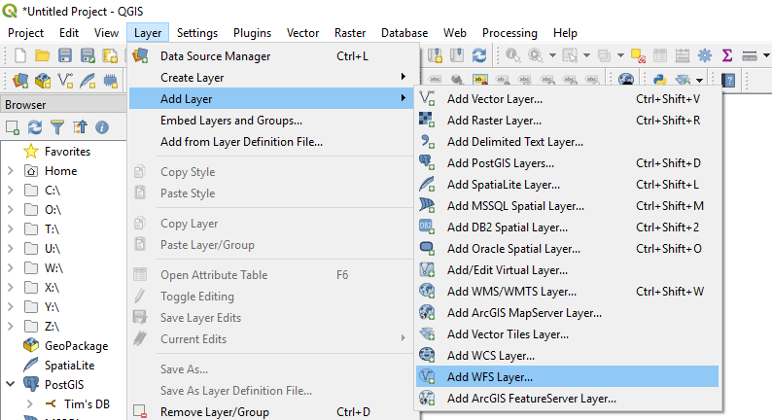Click the New Project icon
Screen dimensions: 772x420
click(x=20, y=55)
